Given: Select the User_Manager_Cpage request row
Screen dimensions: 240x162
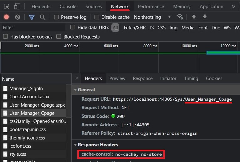Looking at the screenshot, I should click(x=33, y=113).
